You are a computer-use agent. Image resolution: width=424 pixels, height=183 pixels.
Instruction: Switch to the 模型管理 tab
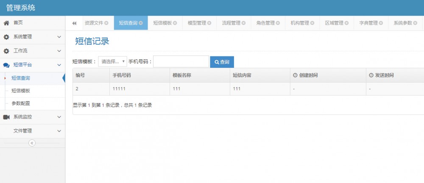(x=197, y=23)
